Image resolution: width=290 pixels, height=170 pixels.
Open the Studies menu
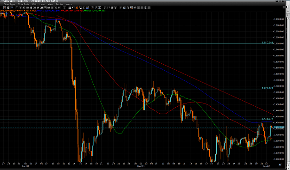tap(59, 4)
